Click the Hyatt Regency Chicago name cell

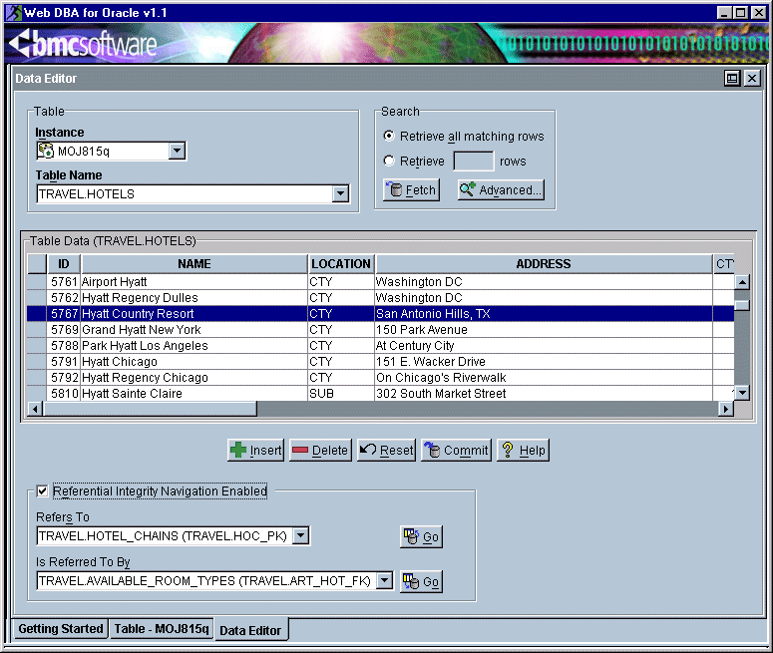[x=194, y=378]
